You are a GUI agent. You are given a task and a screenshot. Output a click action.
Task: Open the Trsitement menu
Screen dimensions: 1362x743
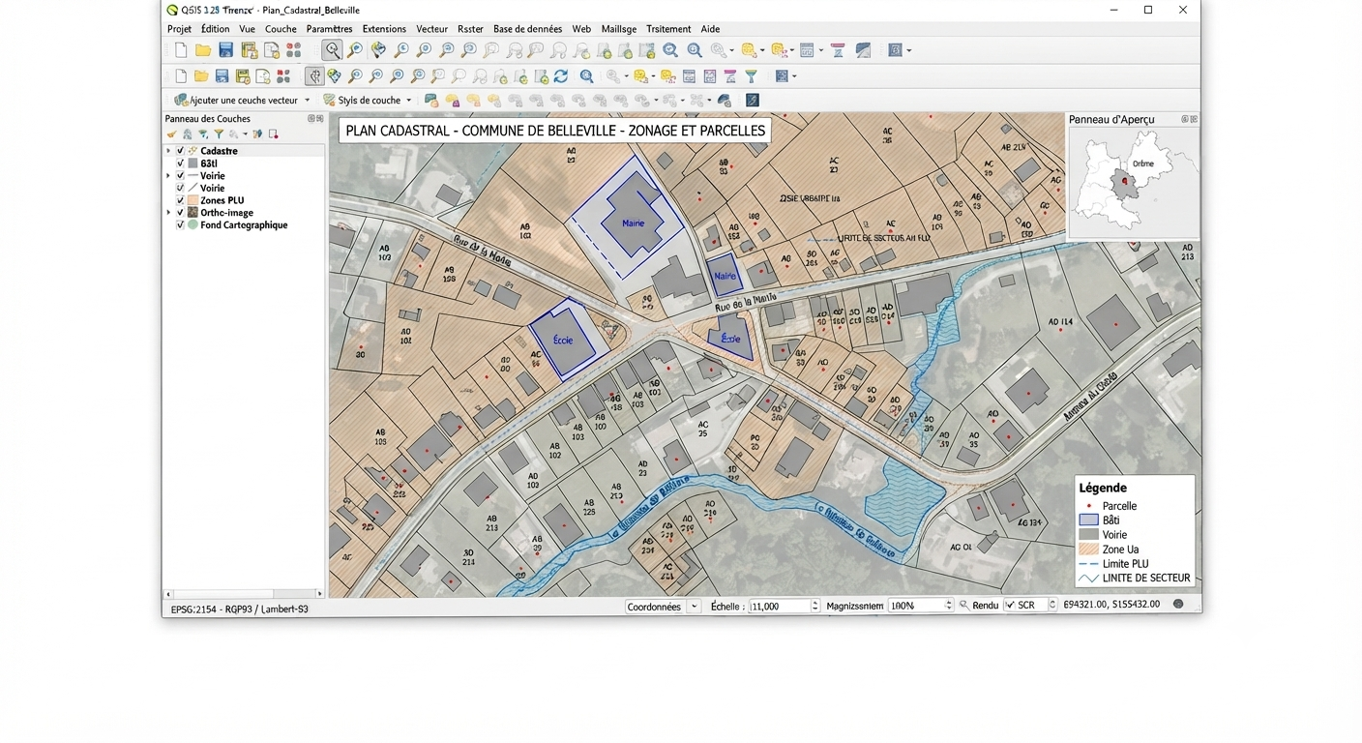(668, 29)
